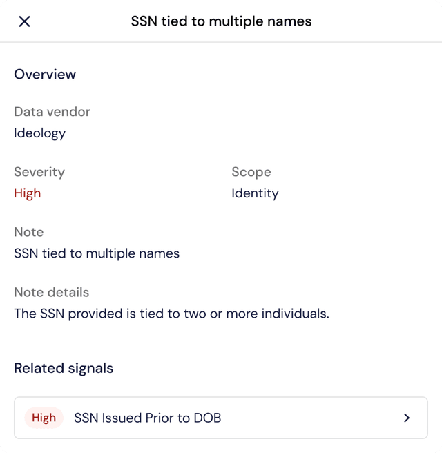Click the Severity field label
This screenshot has height=453, width=442.
click(39, 172)
